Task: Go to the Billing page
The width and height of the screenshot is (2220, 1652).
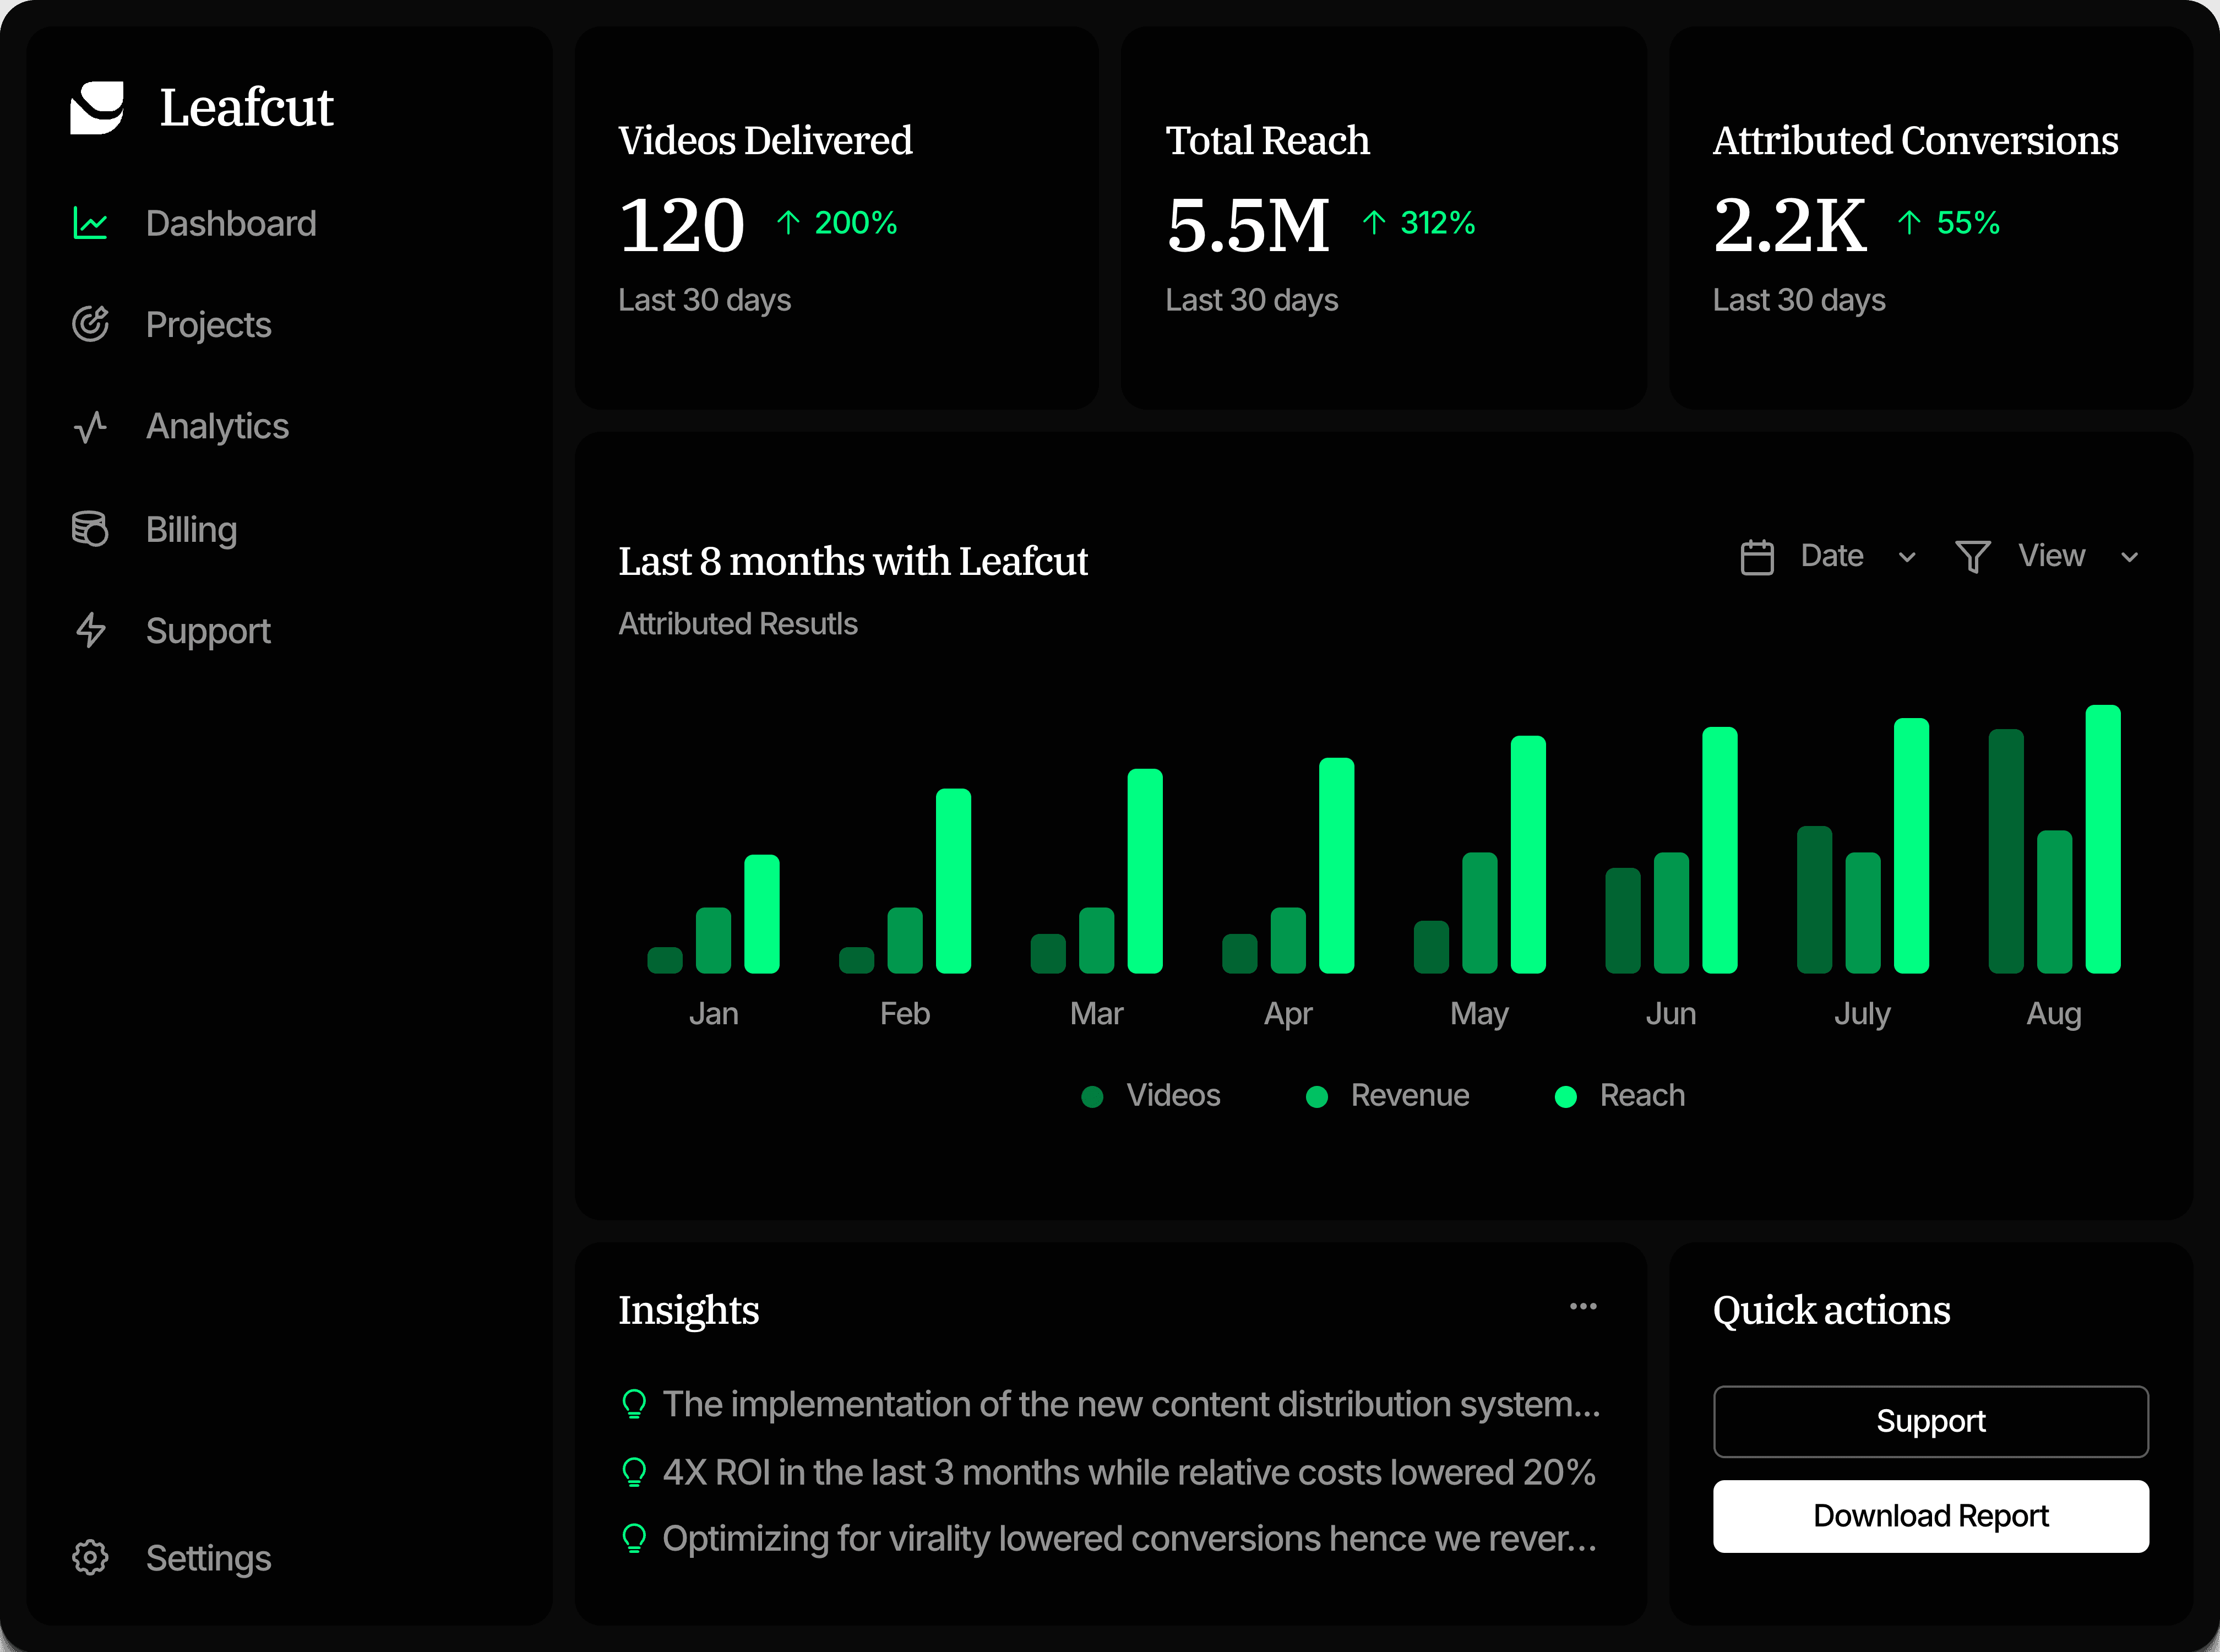Action: pyautogui.click(x=191, y=529)
